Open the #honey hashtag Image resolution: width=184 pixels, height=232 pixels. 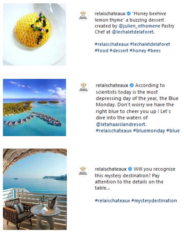tap(138, 51)
